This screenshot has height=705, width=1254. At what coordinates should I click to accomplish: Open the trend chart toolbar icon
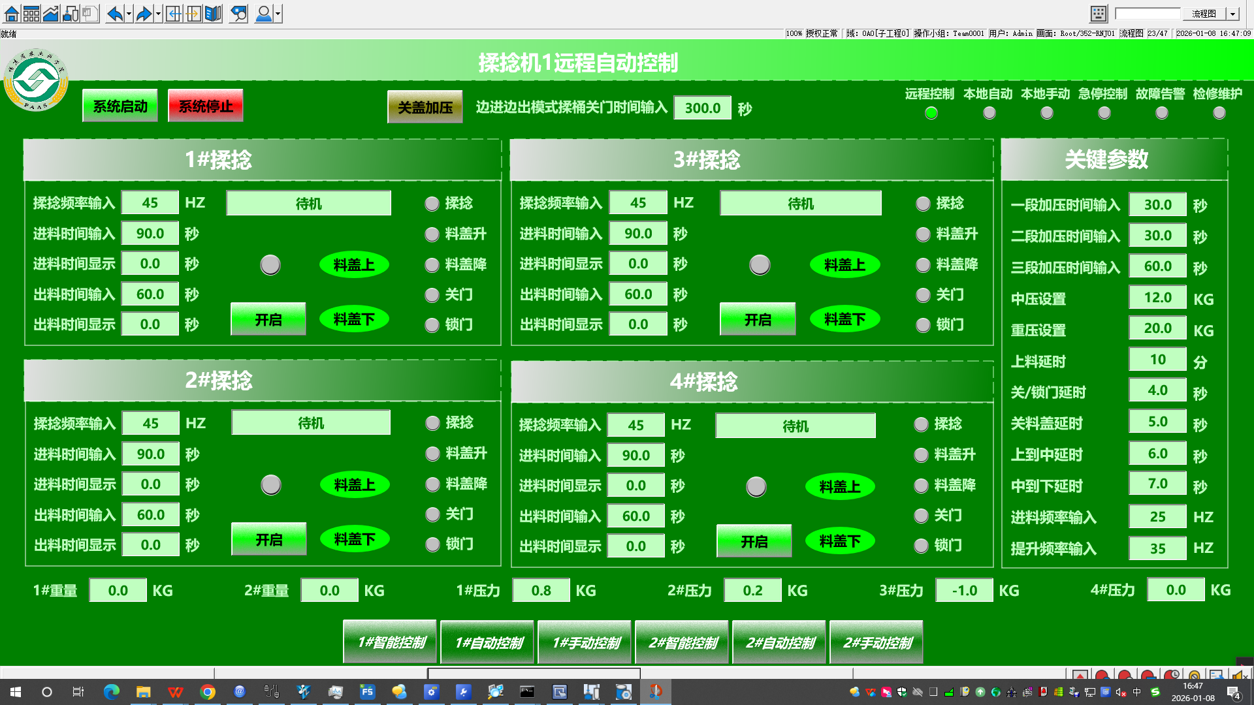pyautogui.click(x=50, y=14)
